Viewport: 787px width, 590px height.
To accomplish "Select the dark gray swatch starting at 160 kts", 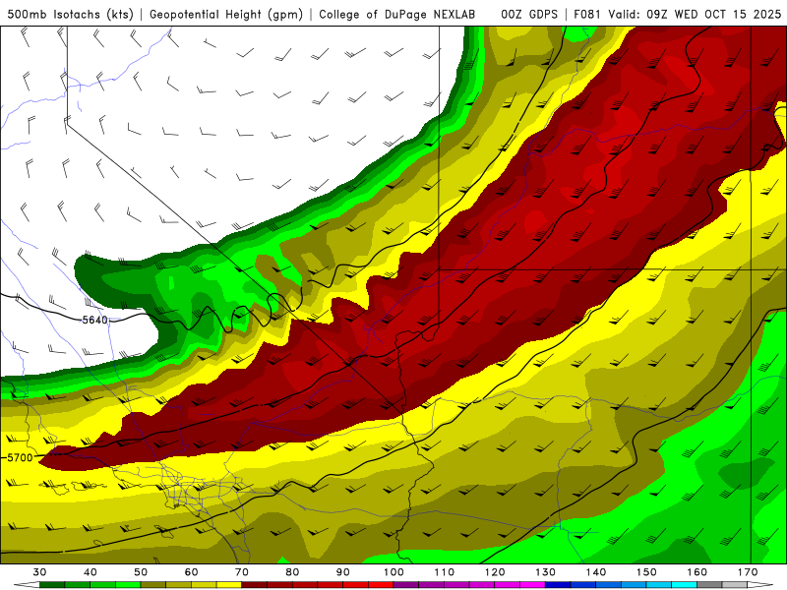I will pos(709,585).
